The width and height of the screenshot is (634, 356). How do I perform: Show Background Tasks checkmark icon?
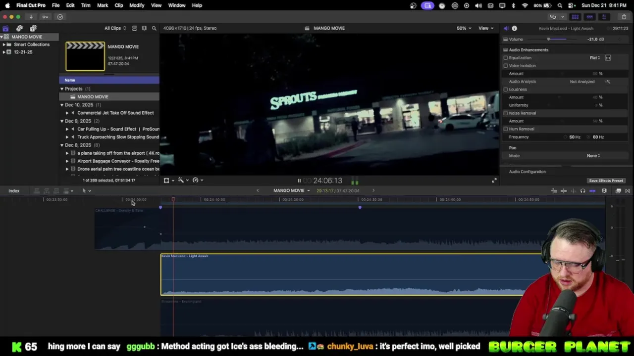60,17
